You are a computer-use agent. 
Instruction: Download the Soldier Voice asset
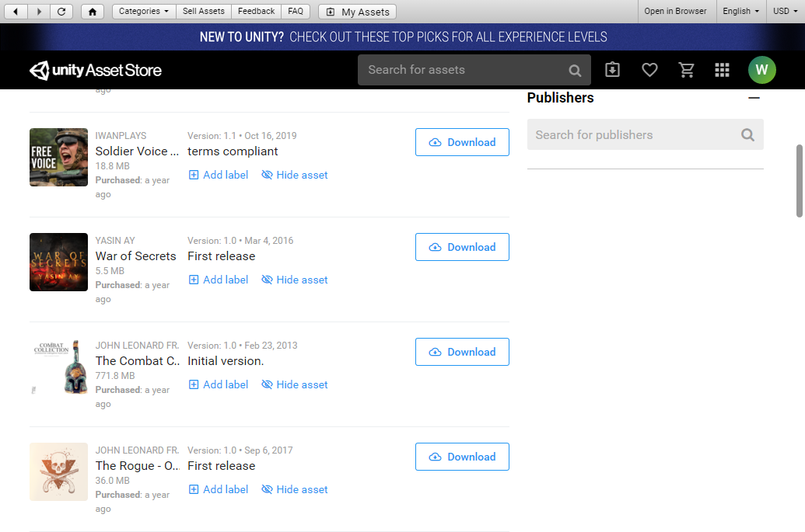pyautogui.click(x=462, y=142)
